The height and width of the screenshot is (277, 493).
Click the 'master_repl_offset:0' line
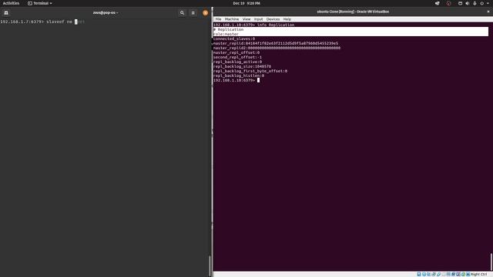236,53
